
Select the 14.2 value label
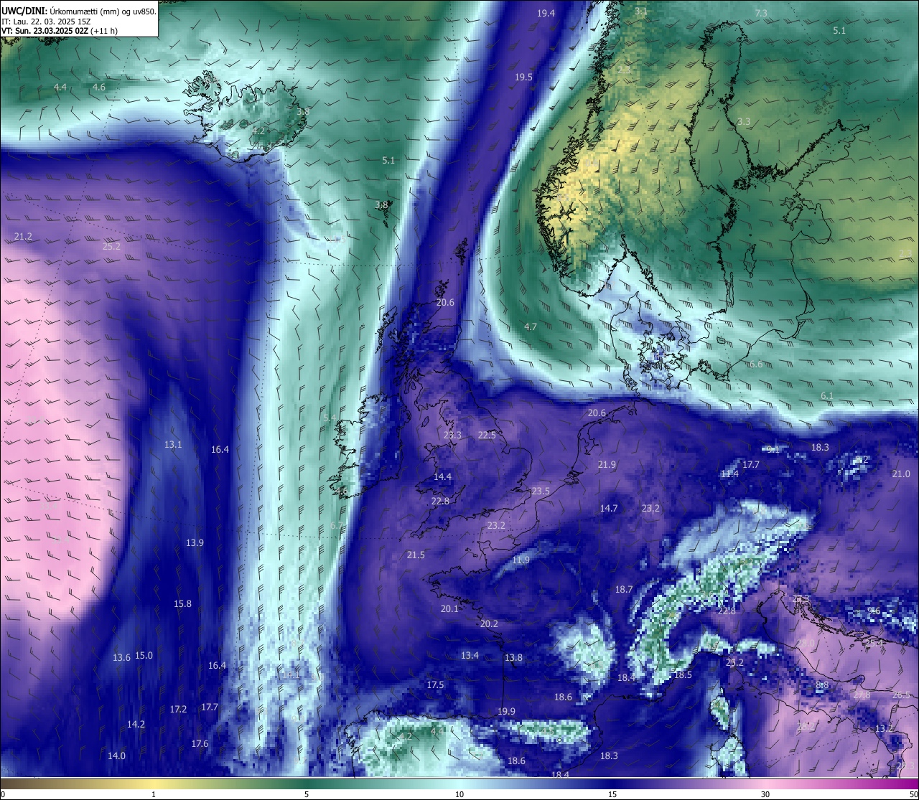[136, 725]
